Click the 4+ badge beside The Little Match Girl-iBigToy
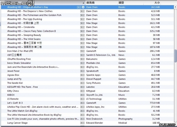The image size is (177, 127). (x=82, y=111)
